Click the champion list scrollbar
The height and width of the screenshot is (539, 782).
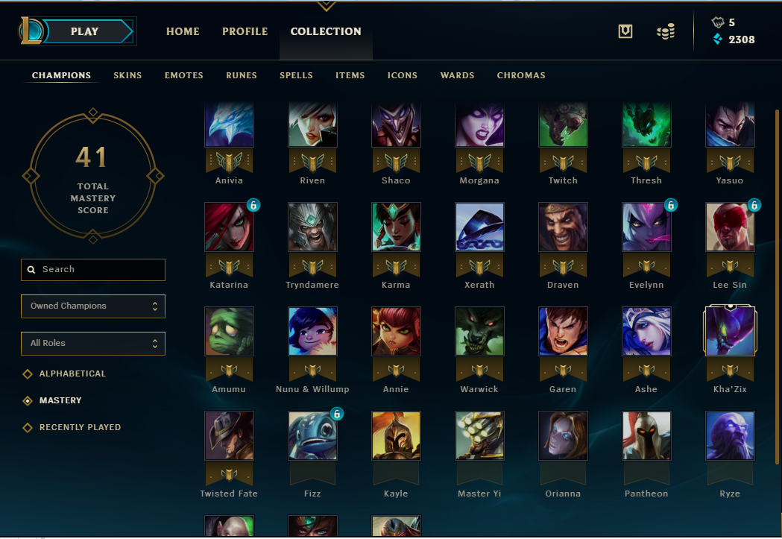click(777, 287)
